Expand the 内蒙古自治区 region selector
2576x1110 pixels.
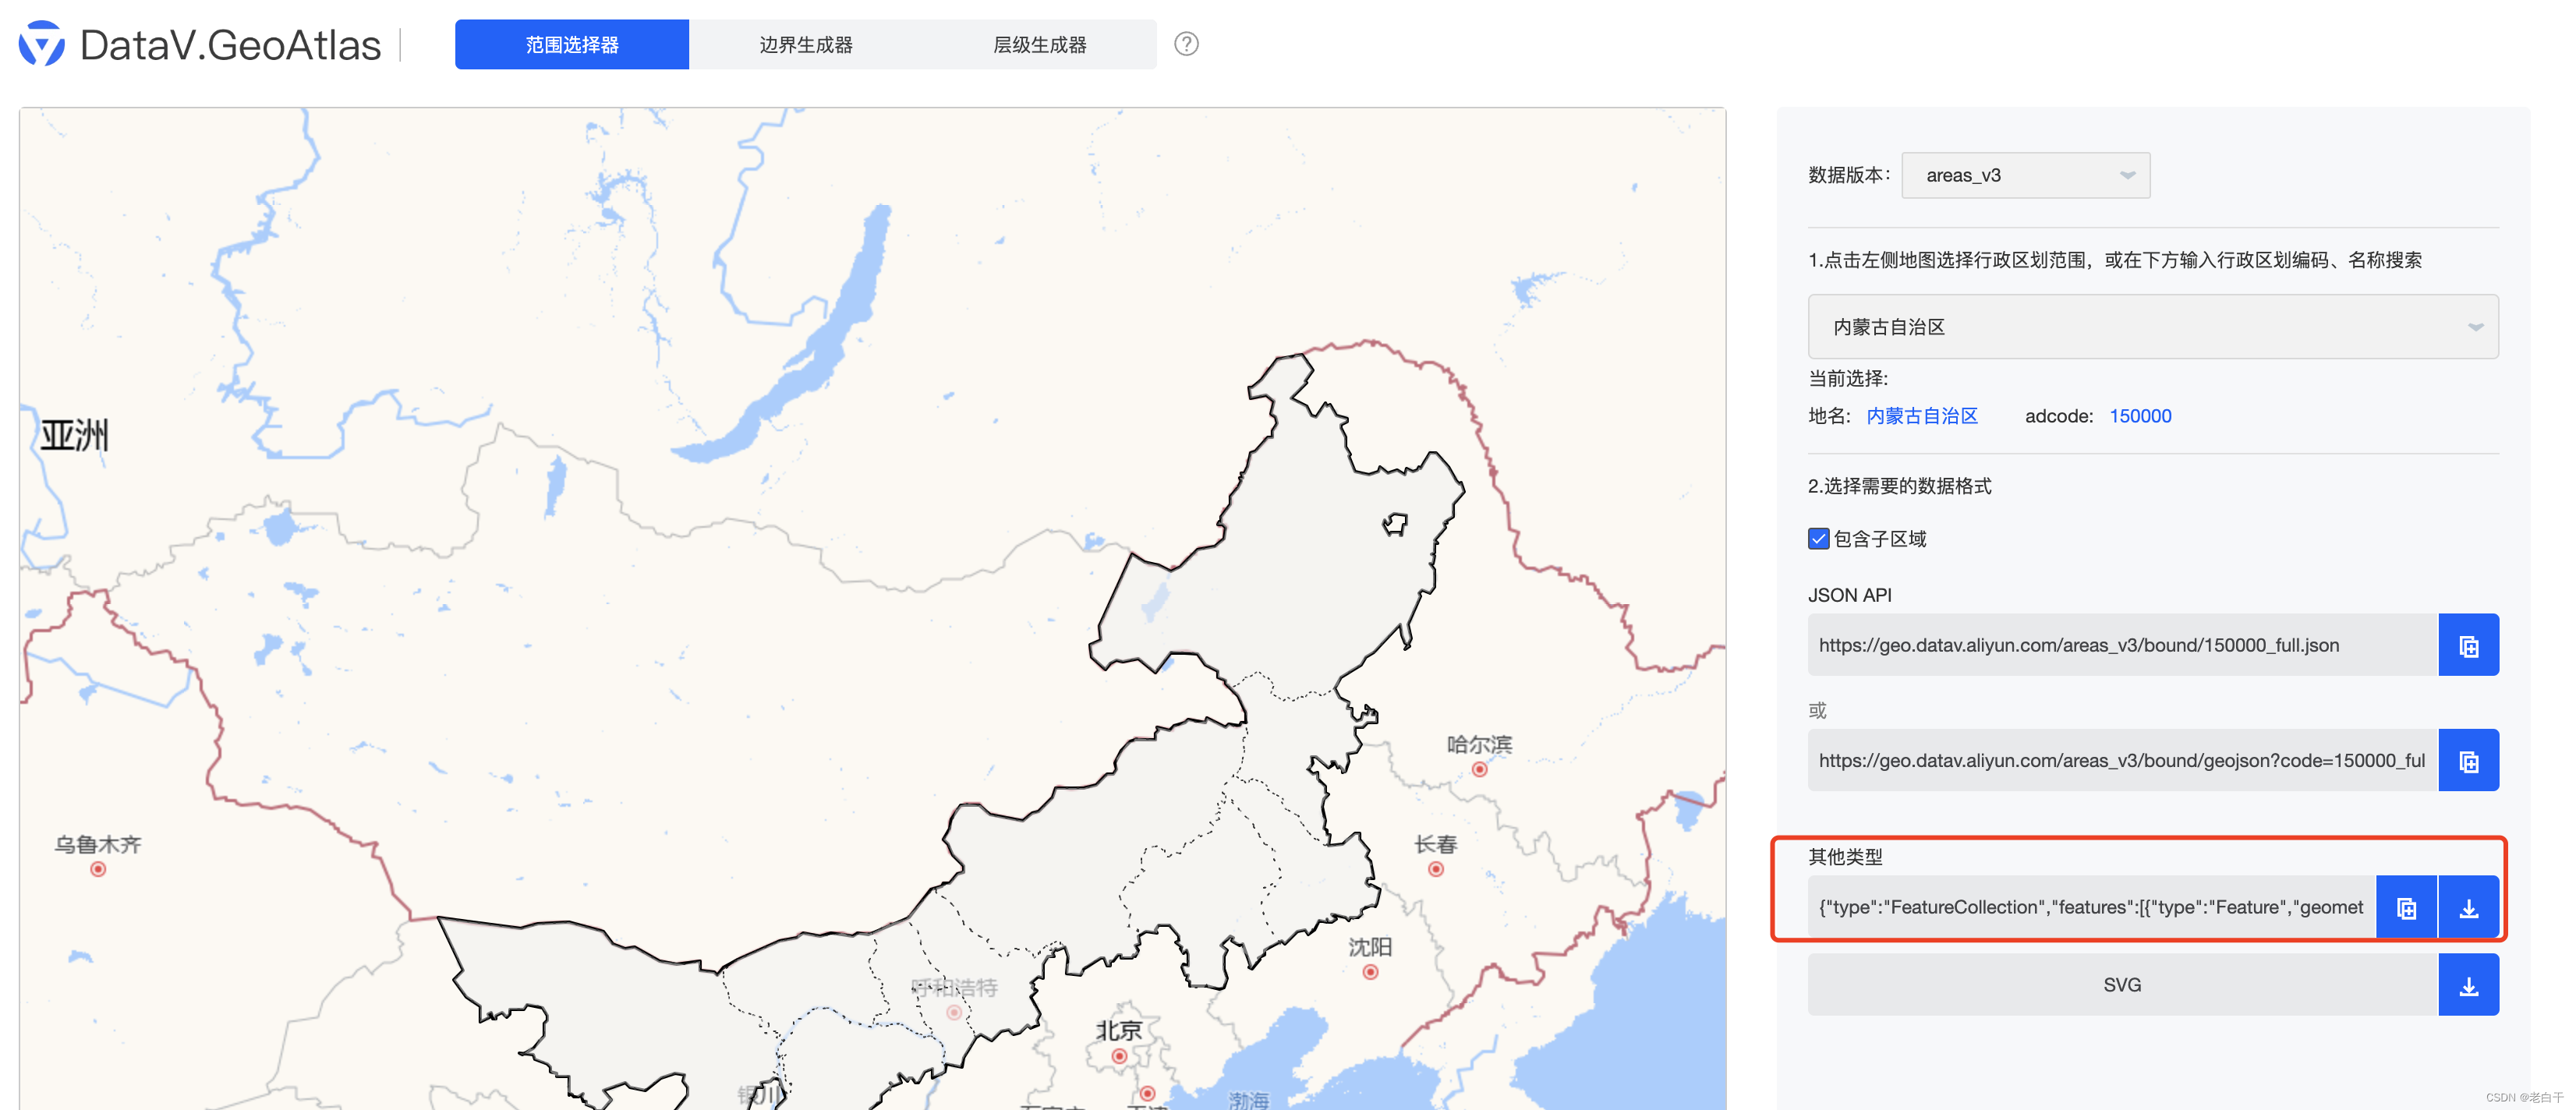coord(2152,327)
